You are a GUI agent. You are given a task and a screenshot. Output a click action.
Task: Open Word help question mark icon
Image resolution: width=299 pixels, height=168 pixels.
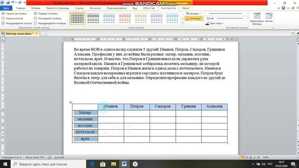284,8
